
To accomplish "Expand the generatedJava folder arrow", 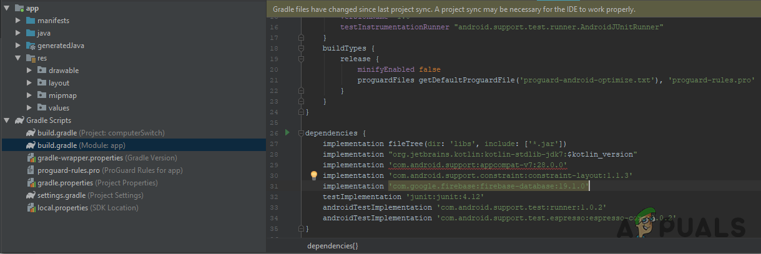I will tap(18, 46).
